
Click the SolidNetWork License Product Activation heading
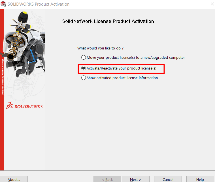point(108,21)
